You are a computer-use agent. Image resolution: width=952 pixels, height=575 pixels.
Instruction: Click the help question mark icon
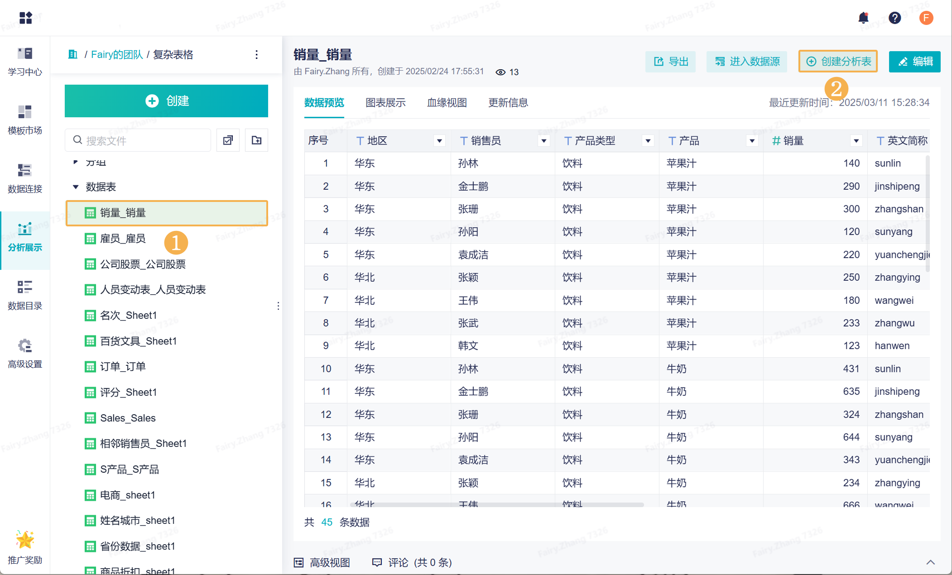[894, 18]
